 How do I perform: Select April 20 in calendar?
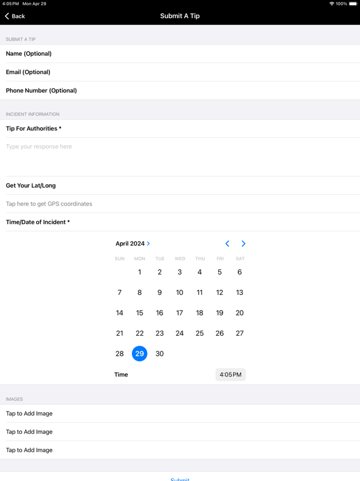point(240,313)
